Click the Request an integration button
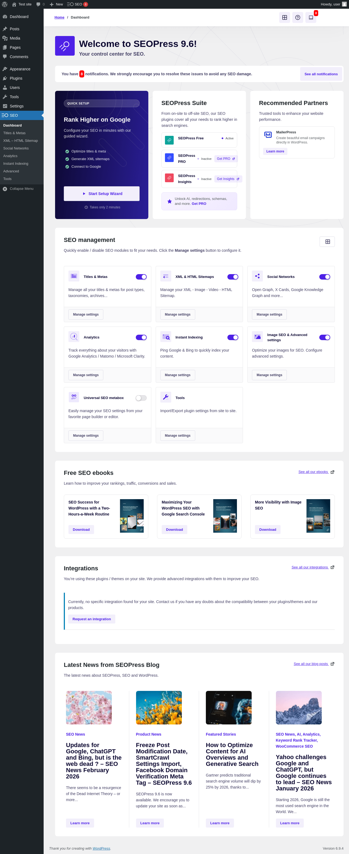 pos(92,619)
